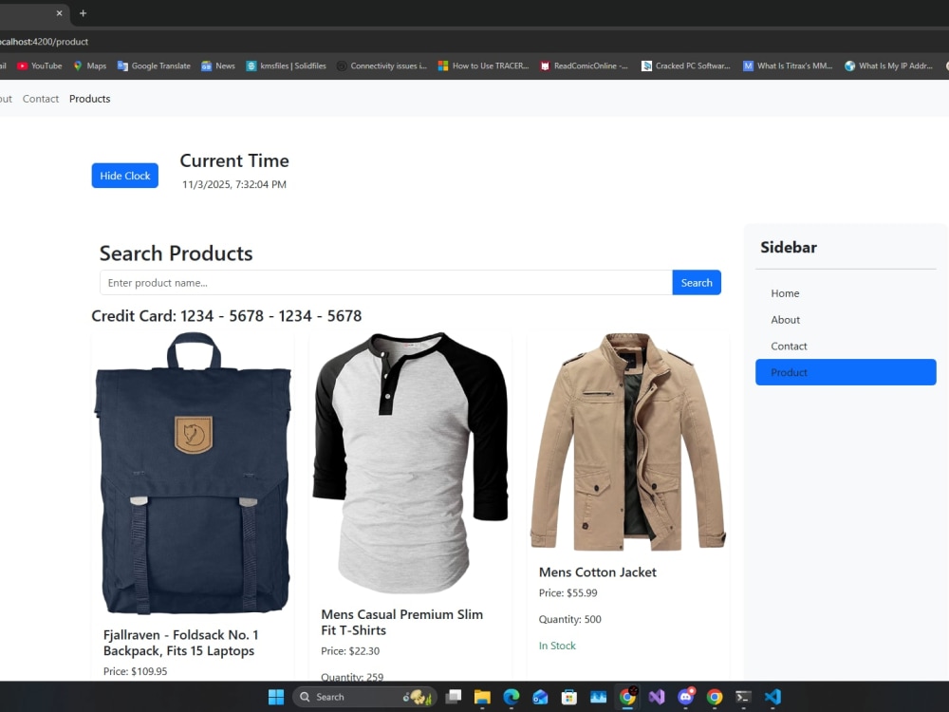Open File Explorer from the taskbar

[482, 697]
